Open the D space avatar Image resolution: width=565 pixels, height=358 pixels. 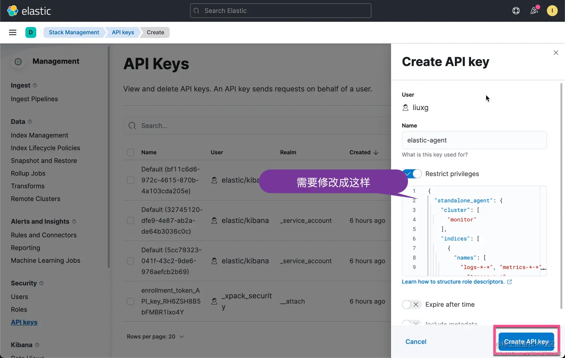[x=31, y=33]
